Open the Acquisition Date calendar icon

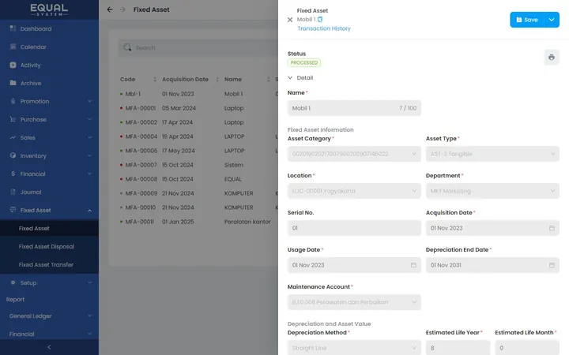[x=552, y=228]
